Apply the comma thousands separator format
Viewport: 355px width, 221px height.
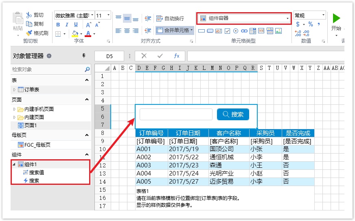click(x=319, y=24)
